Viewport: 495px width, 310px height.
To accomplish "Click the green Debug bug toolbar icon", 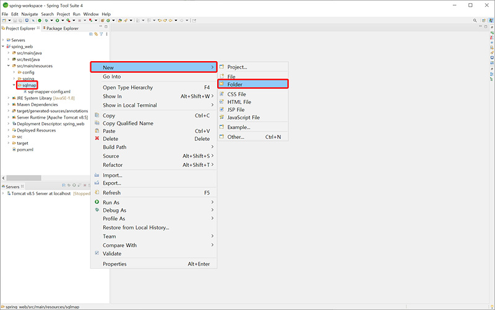I will pos(46,20).
